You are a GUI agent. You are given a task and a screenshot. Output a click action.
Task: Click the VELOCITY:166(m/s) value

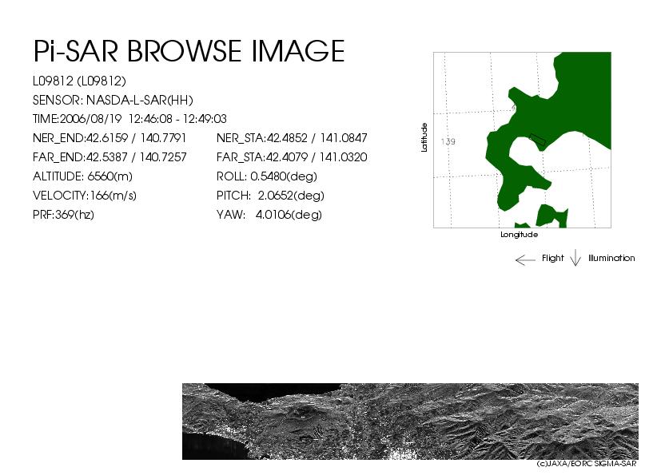[x=85, y=196]
